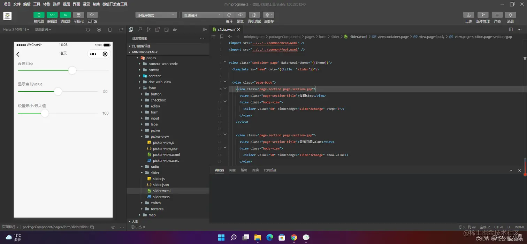Open the search icon in the editor sidebar
Screen dimensions: 527x244
tap(140, 30)
